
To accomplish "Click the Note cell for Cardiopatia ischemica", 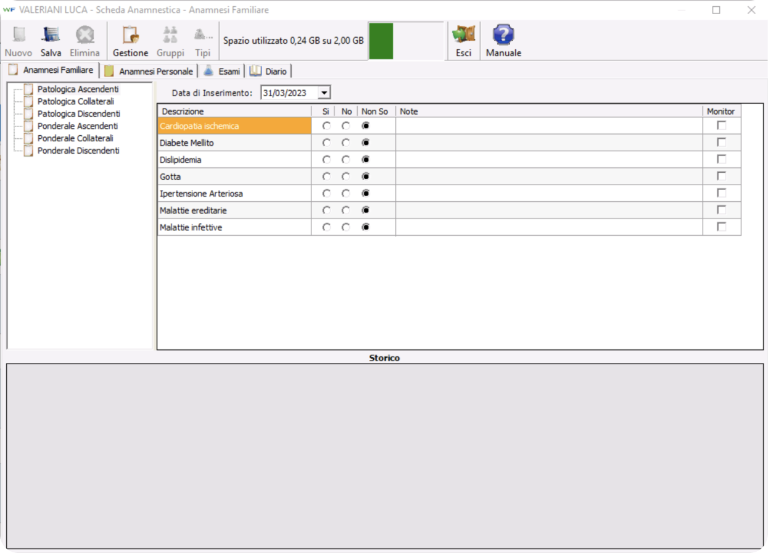I will pos(549,126).
